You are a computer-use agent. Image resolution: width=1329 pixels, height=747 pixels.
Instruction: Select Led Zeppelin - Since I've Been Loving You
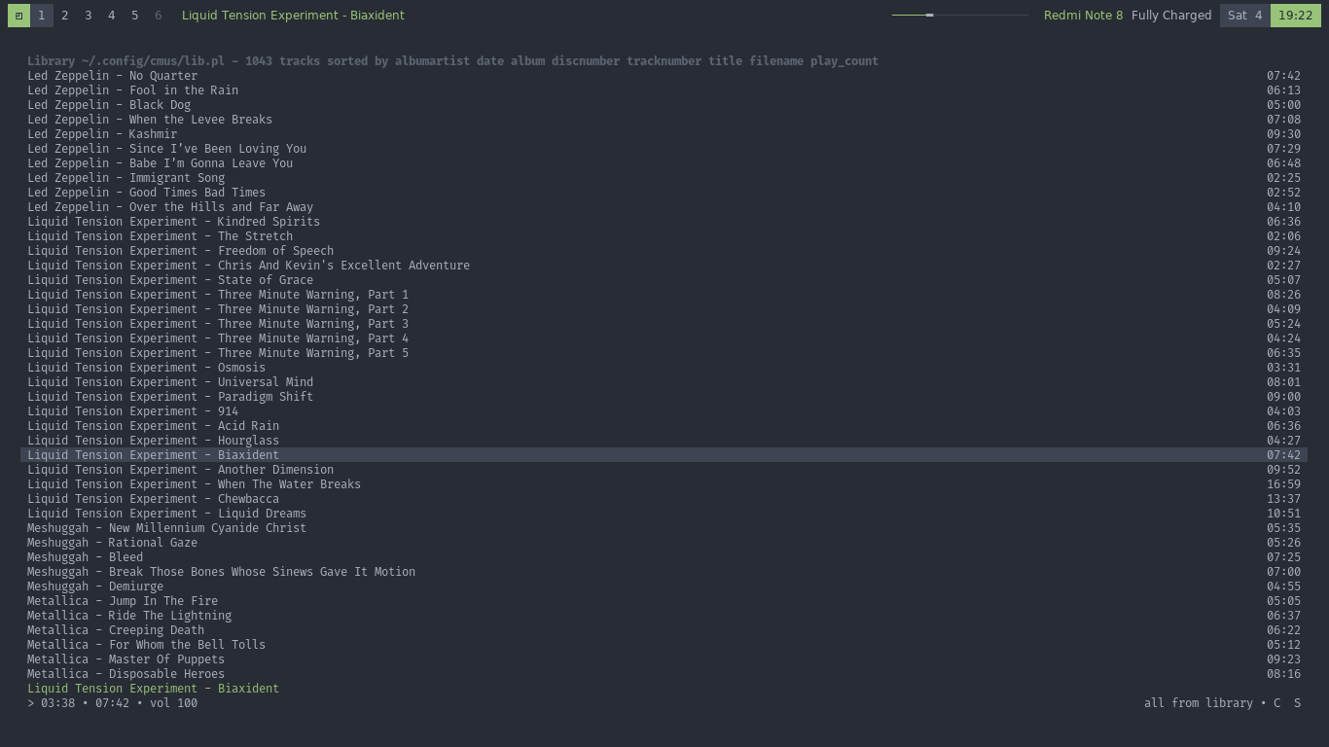[664, 149]
